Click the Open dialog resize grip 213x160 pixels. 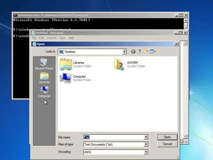click(178, 158)
